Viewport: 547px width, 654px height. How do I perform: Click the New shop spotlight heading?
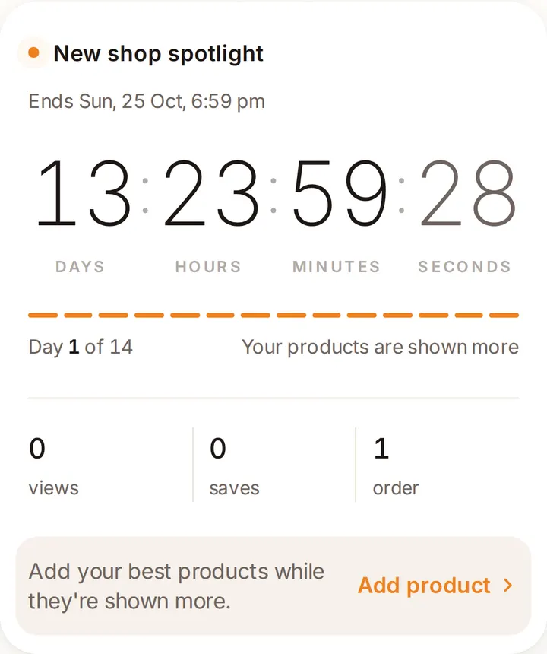[x=158, y=54]
